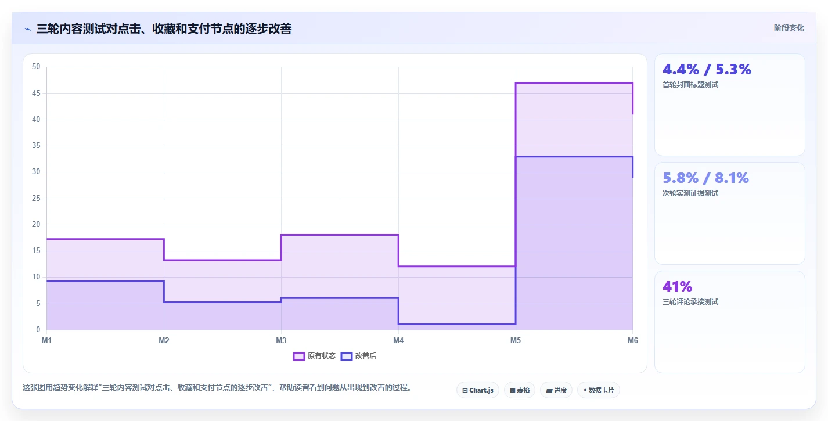This screenshot has width=828, height=421.
Task: Click the 首轮封面标题测试 caption
Action: click(x=690, y=85)
